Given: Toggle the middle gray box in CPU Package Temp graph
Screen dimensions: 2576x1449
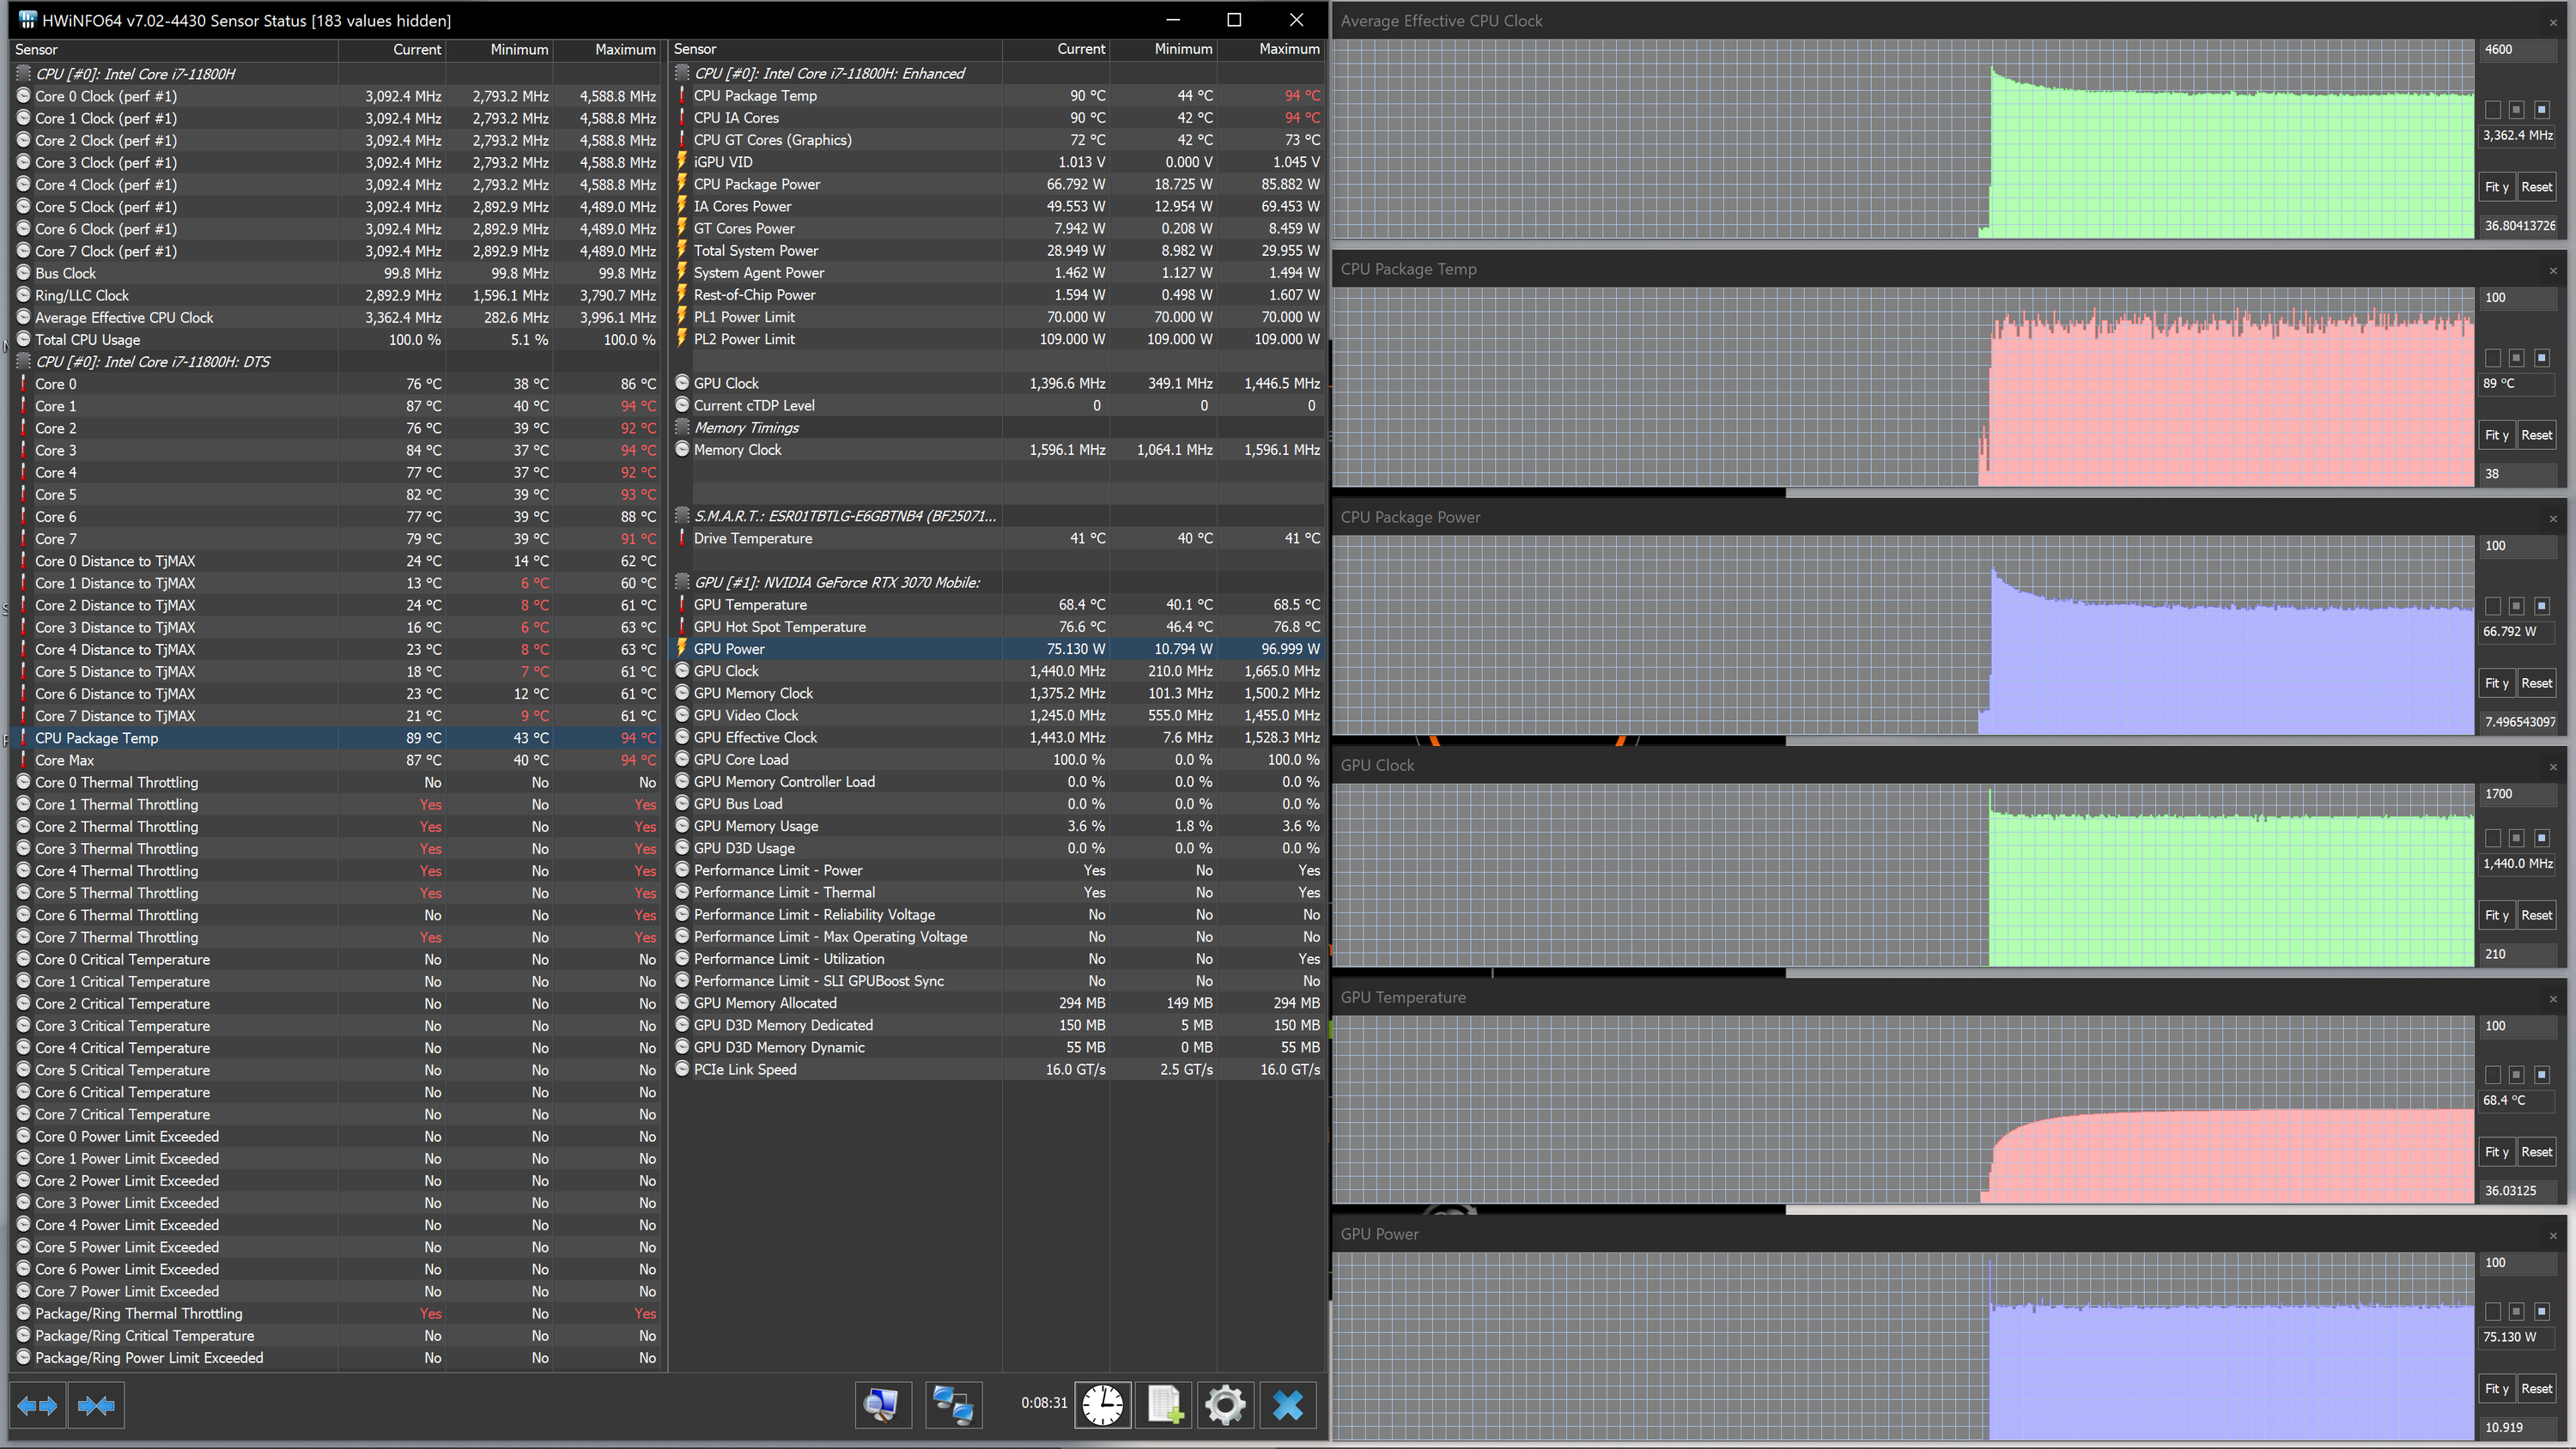Looking at the screenshot, I should 2516,358.
